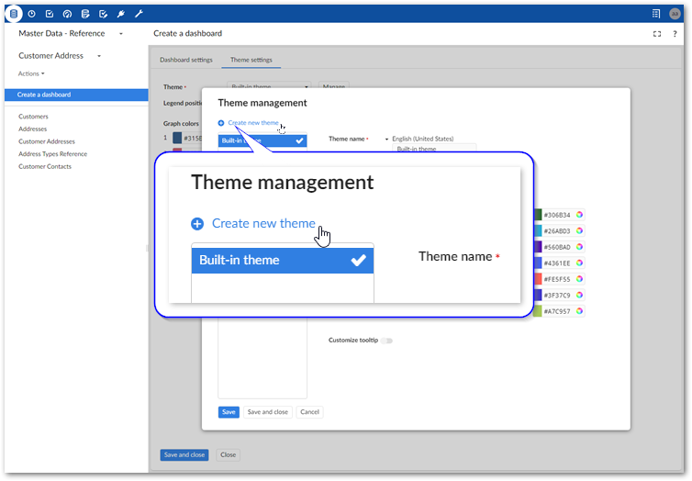The width and height of the screenshot is (692, 481).
Task: Open the clock icon in top toolbar
Action: (32, 14)
